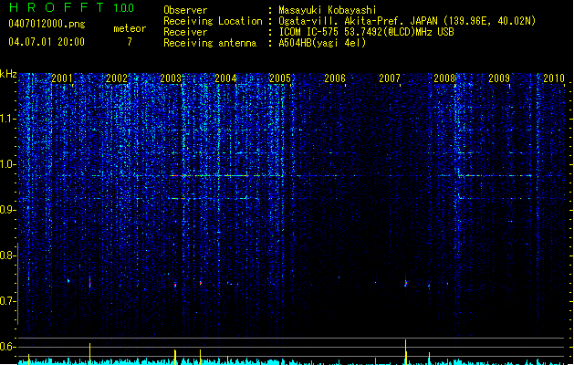574x365 pixels.
Task: Click the tallest yellow power spike after 2007
Action: click(405, 352)
